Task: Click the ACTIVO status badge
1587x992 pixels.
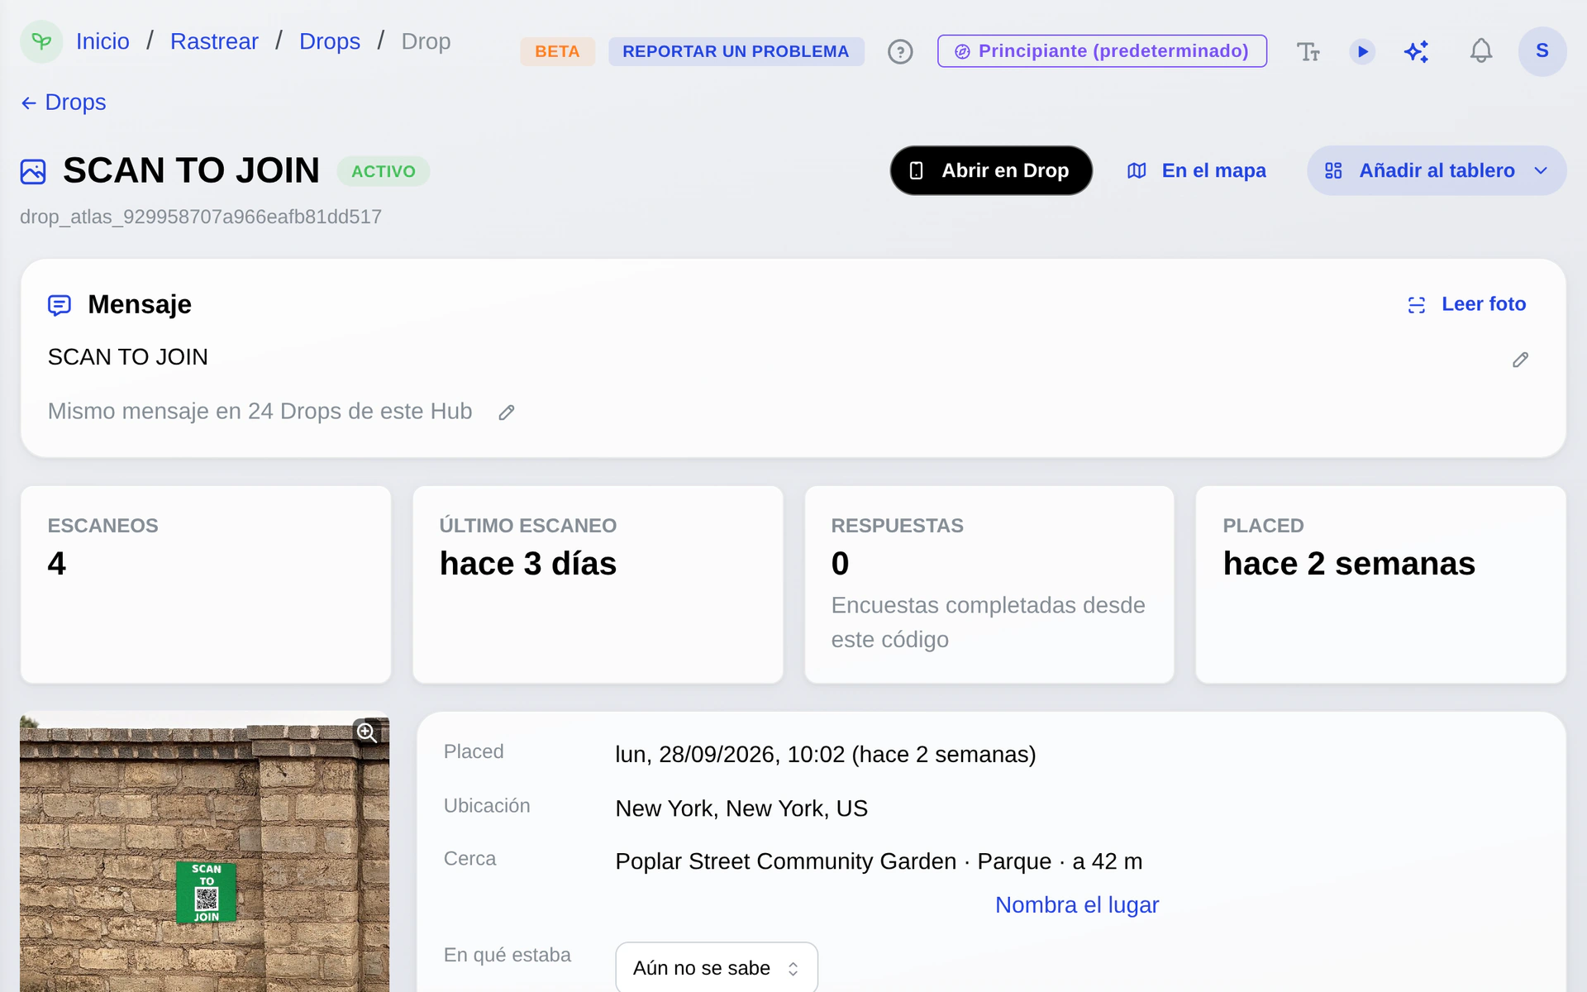Action: coord(384,171)
